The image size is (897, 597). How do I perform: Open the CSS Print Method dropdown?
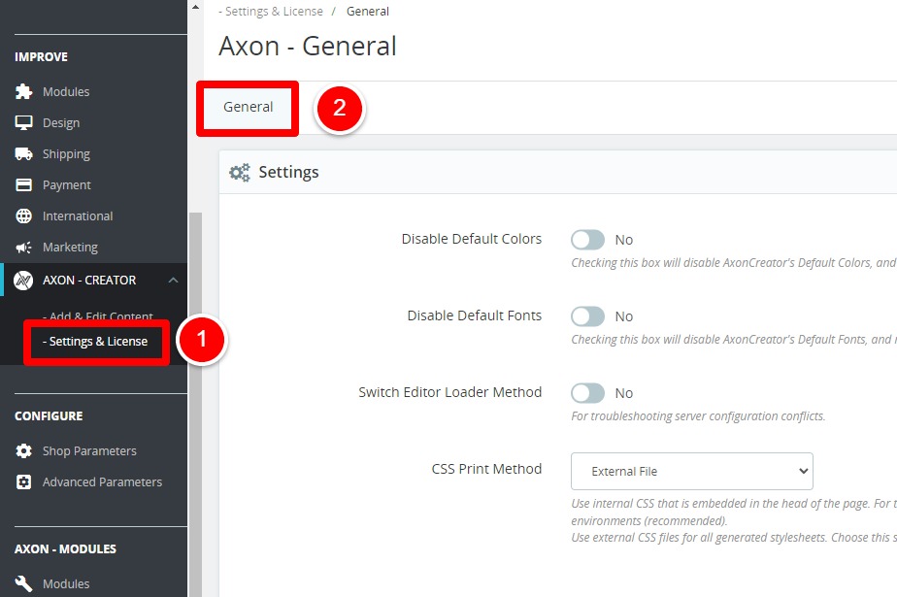pos(691,471)
